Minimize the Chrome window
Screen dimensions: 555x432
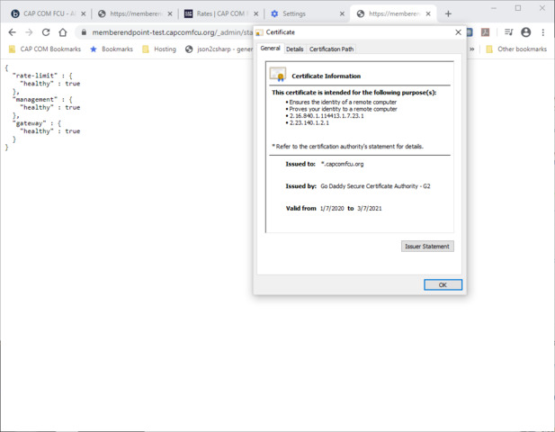(x=494, y=8)
